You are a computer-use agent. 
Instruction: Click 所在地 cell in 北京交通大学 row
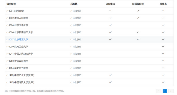[x=76, y=25]
